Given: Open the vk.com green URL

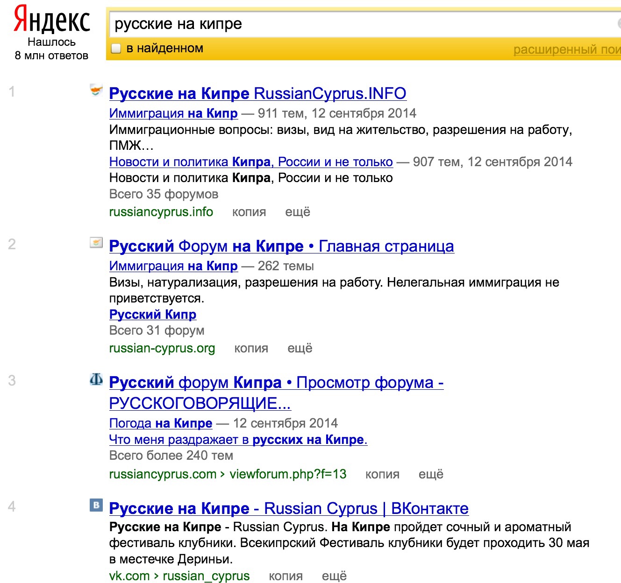Looking at the screenshot, I should point(130,576).
